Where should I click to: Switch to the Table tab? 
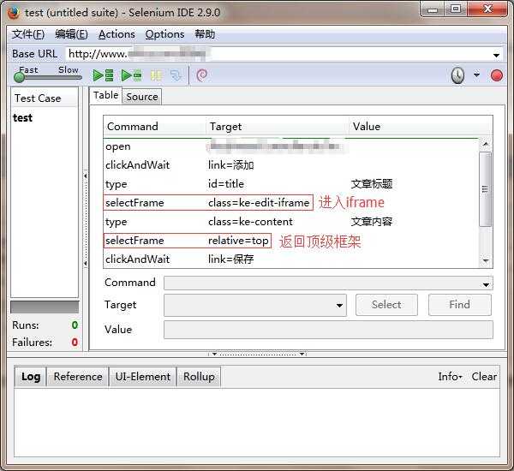[x=105, y=95]
